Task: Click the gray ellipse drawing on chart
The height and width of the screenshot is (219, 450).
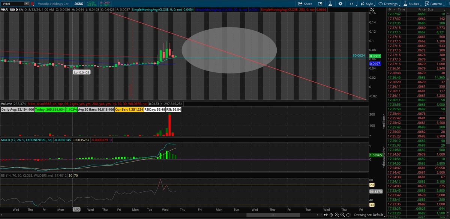Action: (x=229, y=50)
